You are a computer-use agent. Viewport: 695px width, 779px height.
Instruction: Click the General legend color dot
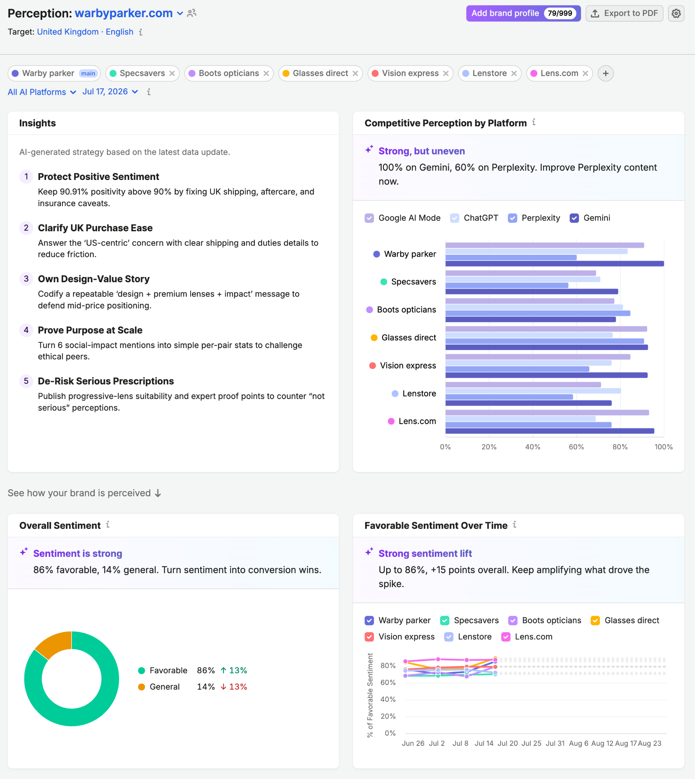(141, 687)
